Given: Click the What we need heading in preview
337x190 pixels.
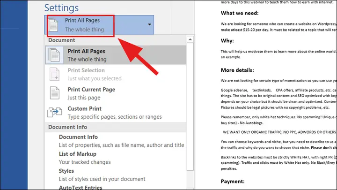Looking at the screenshot, I should click(240, 13).
